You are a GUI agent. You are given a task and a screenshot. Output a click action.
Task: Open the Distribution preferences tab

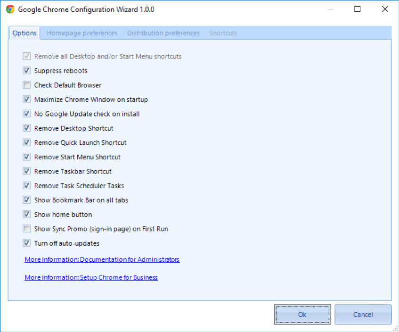point(163,33)
